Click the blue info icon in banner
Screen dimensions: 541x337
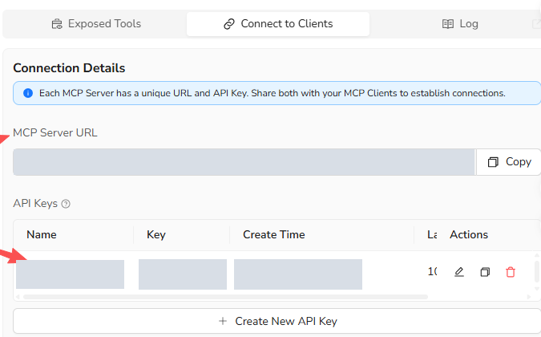[28, 93]
